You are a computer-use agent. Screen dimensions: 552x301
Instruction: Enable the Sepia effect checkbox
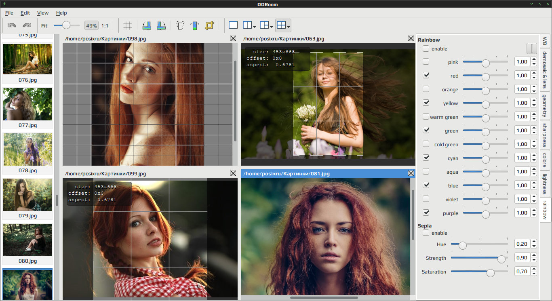[x=426, y=233]
